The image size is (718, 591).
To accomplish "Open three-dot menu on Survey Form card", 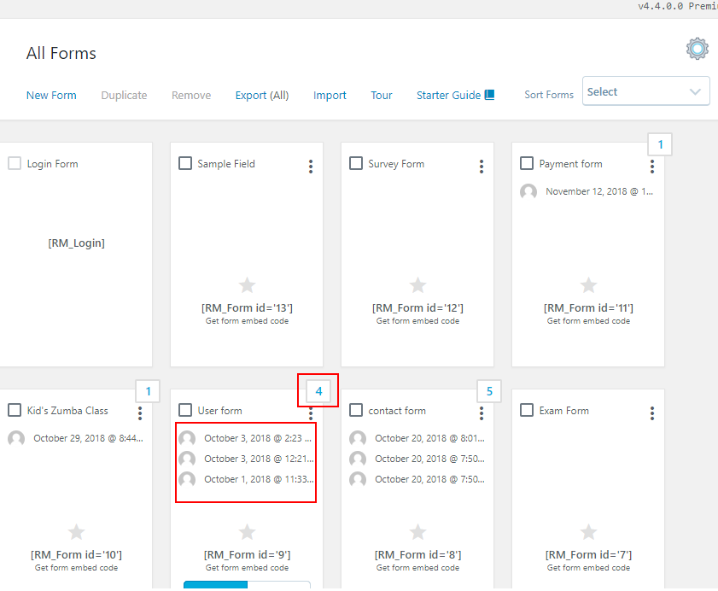I will [x=482, y=167].
